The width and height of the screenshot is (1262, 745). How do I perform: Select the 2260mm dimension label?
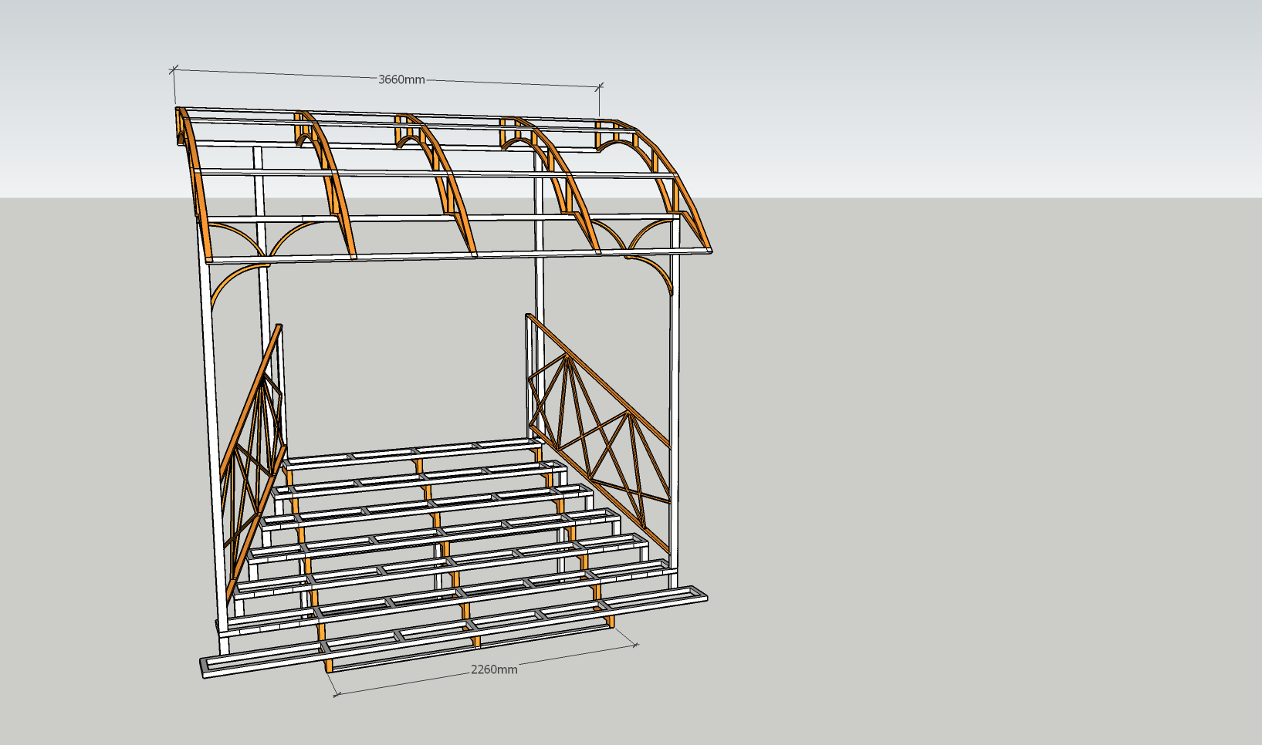pyautogui.click(x=494, y=669)
